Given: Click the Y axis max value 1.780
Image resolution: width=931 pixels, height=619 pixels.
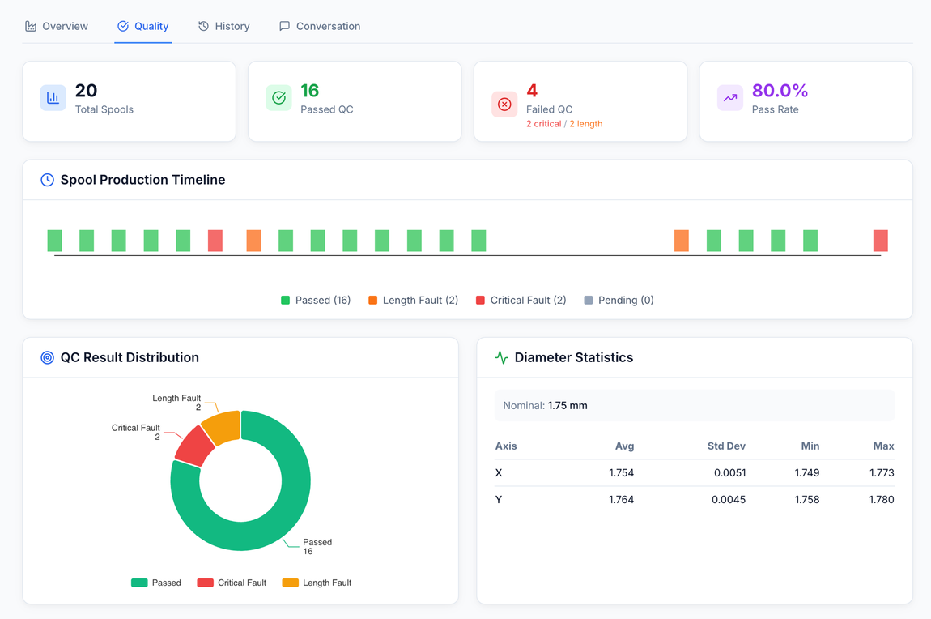Looking at the screenshot, I should (x=882, y=500).
